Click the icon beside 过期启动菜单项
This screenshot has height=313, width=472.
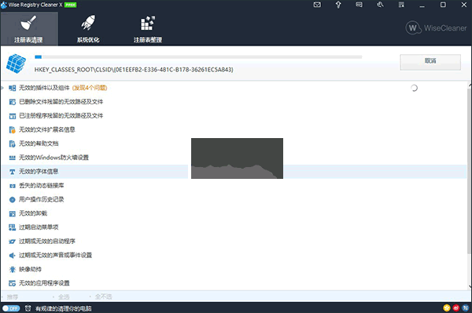(x=13, y=227)
